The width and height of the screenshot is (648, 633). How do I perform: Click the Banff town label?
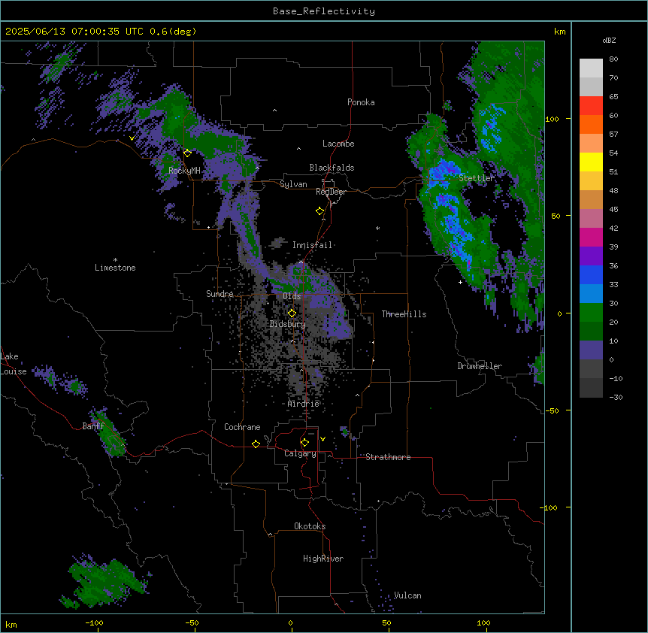93,426
